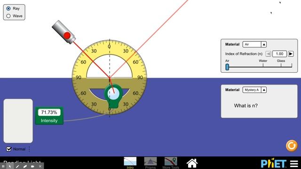Click the empty gray toolbox panel
Viewport: 301px width, 169px height.
[x=18, y=121]
